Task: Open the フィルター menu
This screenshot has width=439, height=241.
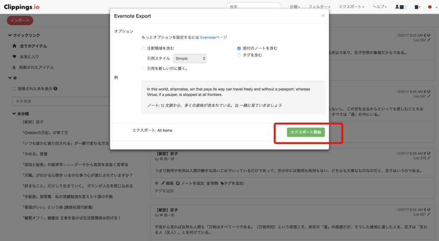Action: pyautogui.click(x=319, y=7)
